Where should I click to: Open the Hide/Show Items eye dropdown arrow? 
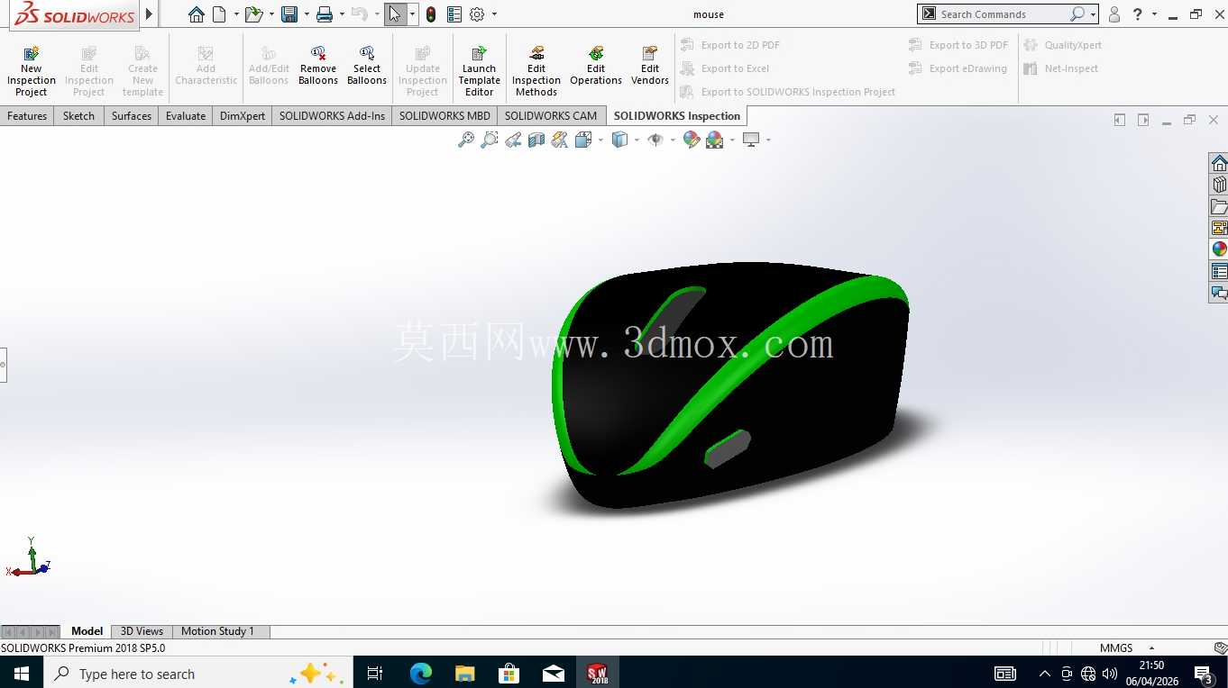click(673, 140)
